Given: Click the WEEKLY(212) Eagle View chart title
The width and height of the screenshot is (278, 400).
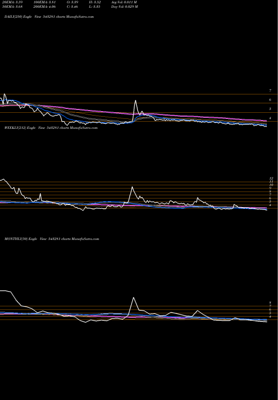Looking at the screenshot, I should pos(51,128).
